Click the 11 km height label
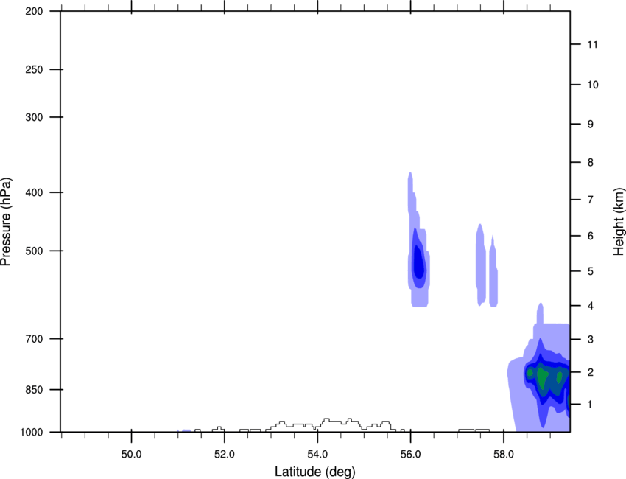626x479 pixels. point(592,44)
